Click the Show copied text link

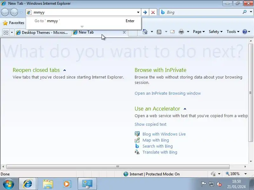150,124
